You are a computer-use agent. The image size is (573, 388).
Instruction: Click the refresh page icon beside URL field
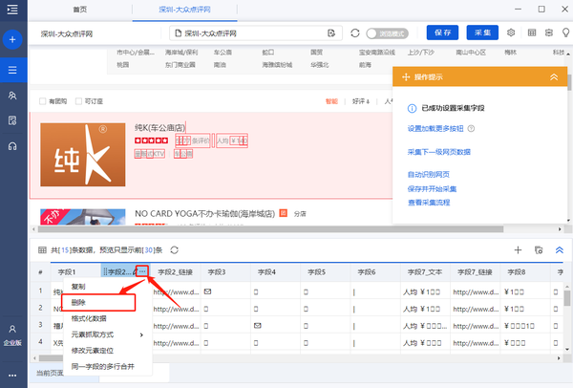point(355,33)
